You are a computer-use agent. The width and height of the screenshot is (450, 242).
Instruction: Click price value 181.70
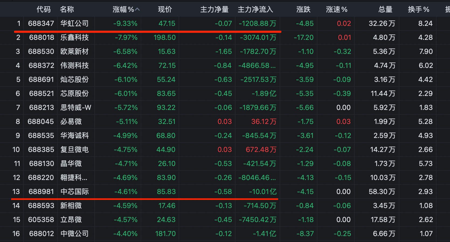coord(165,234)
